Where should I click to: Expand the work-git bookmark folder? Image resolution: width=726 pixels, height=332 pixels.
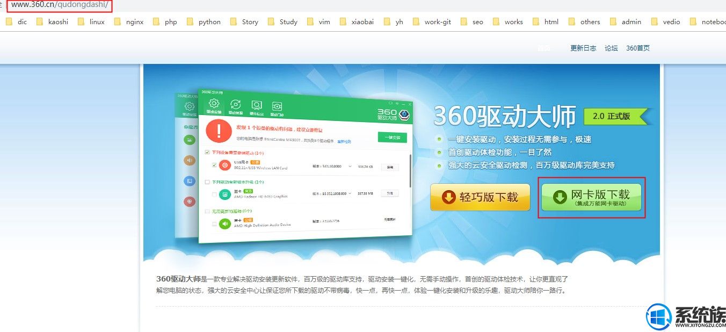pos(432,22)
